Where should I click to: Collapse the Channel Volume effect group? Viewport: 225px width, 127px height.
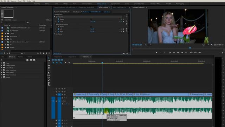55,24
